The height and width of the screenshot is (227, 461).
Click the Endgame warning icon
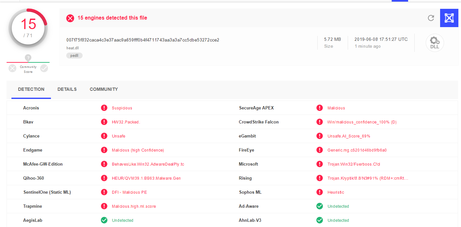pos(104,150)
